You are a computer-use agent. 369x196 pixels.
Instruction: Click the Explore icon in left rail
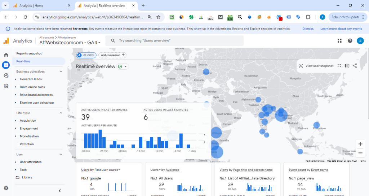tap(6, 75)
